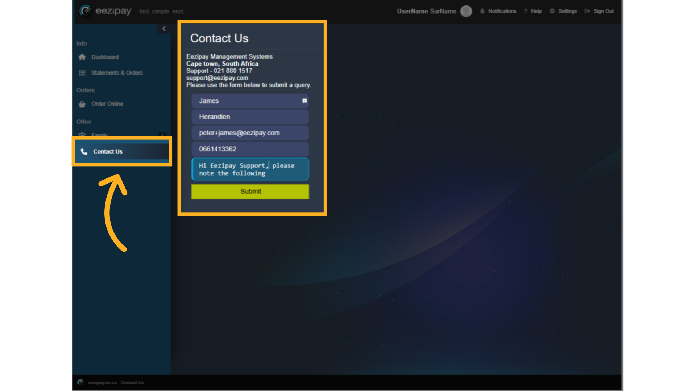Select Contact Us in the sidebar
The width and height of the screenshot is (696, 391).
pyautogui.click(x=122, y=151)
